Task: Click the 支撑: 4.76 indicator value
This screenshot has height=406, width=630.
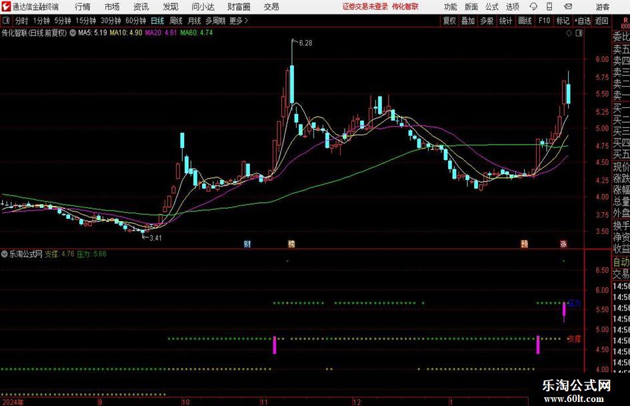Action: tap(59, 254)
